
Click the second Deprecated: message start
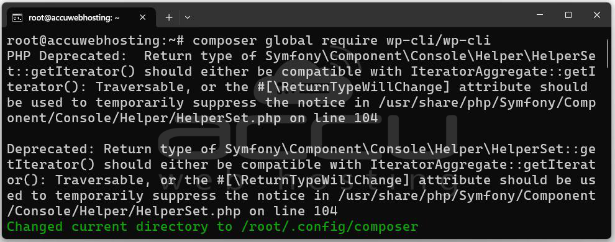click(x=52, y=149)
